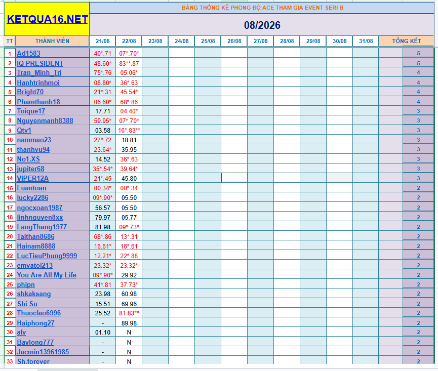This screenshot has height=371, width=438.
Task: Open member link ngocxoan1987
Action: (x=39, y=208)
